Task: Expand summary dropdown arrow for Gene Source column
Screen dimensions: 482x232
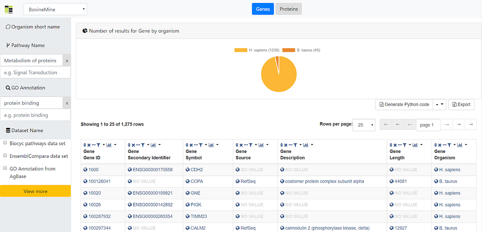Action: click(x=267, y=145)
